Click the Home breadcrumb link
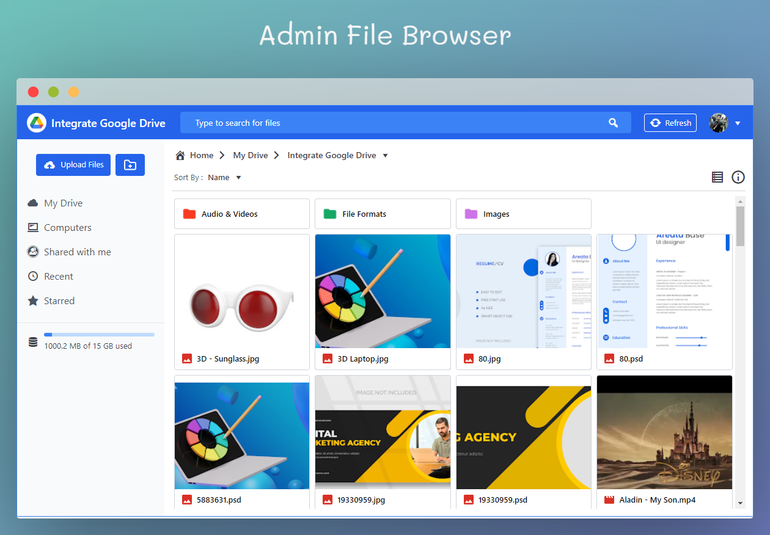This screenshot has width=770, height=535. point(202,155)
